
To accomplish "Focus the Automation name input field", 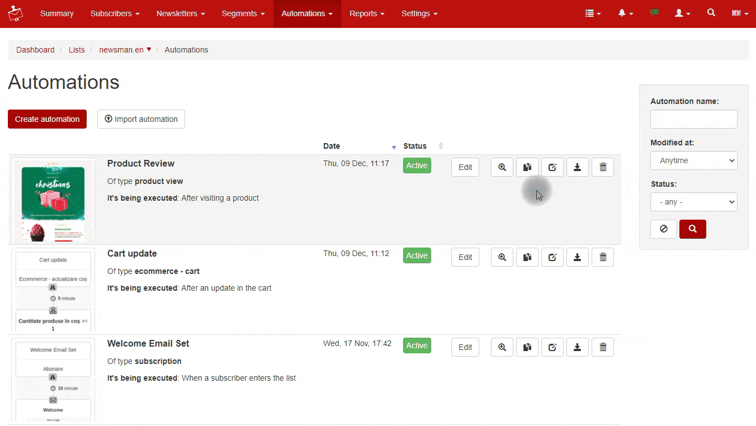I will click(x=694, y=119).
